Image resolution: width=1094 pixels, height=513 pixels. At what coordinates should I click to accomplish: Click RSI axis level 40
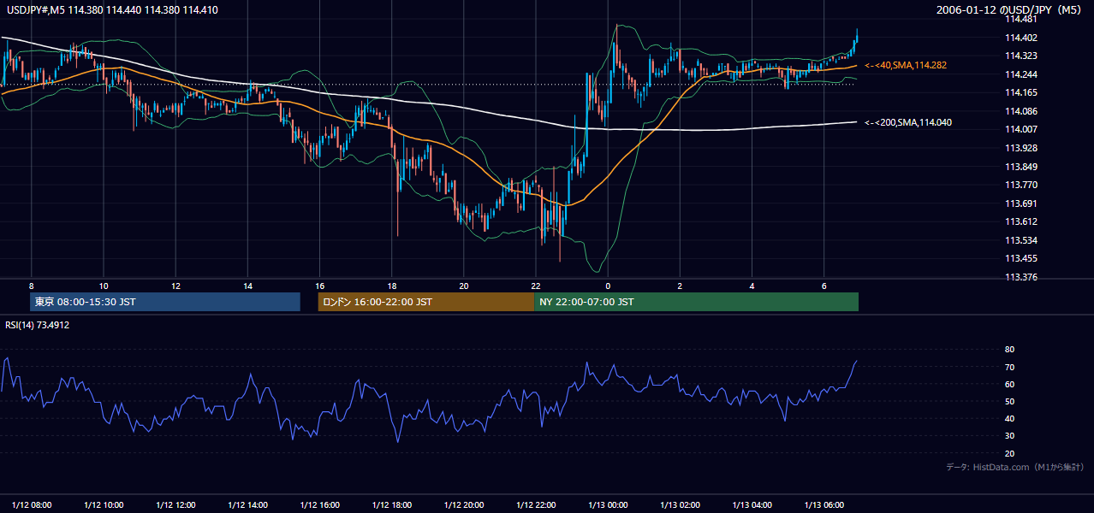(1010, 419)
